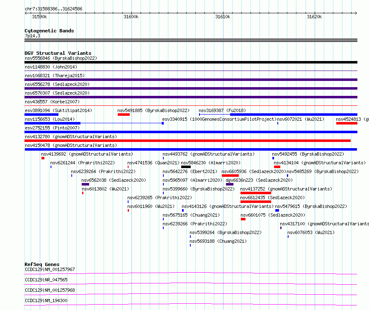Click the esv3891094 (Suktitipat2014) label

coord(58,110)
